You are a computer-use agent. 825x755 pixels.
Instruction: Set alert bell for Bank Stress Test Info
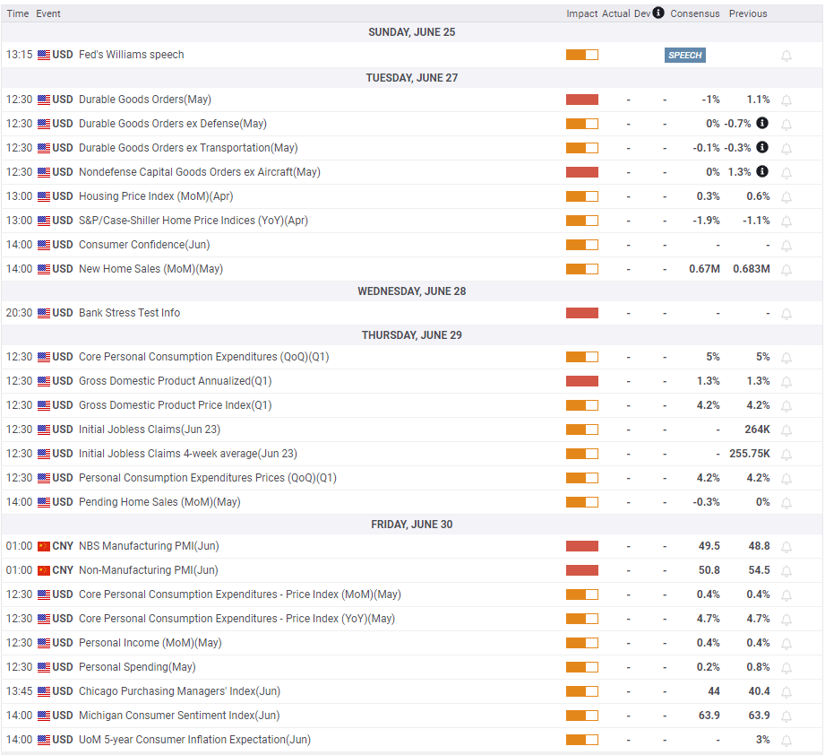click(786, 314)
